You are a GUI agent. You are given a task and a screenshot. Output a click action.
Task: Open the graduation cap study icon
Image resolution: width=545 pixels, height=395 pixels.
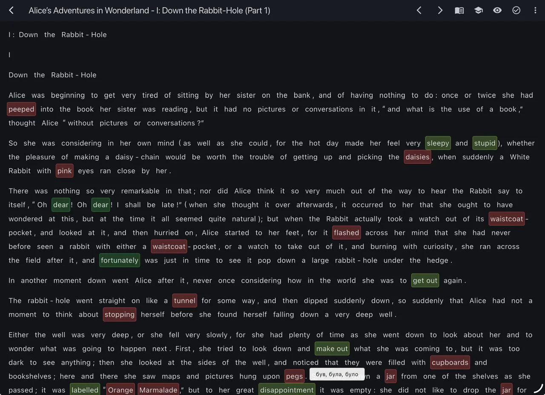pos(479,10)
